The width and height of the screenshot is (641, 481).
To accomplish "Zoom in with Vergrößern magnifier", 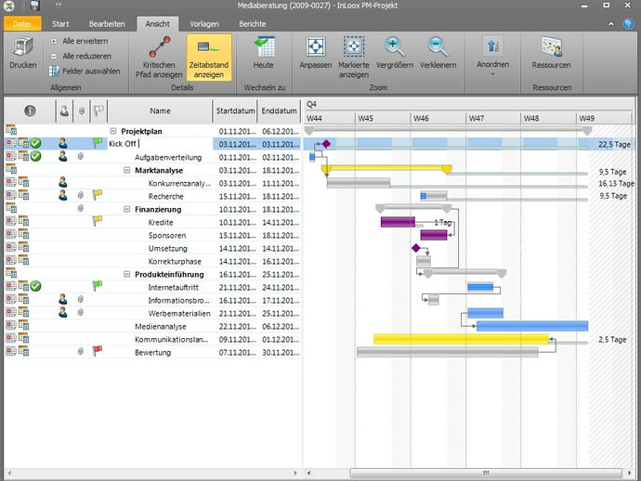I will click(394, 46).
